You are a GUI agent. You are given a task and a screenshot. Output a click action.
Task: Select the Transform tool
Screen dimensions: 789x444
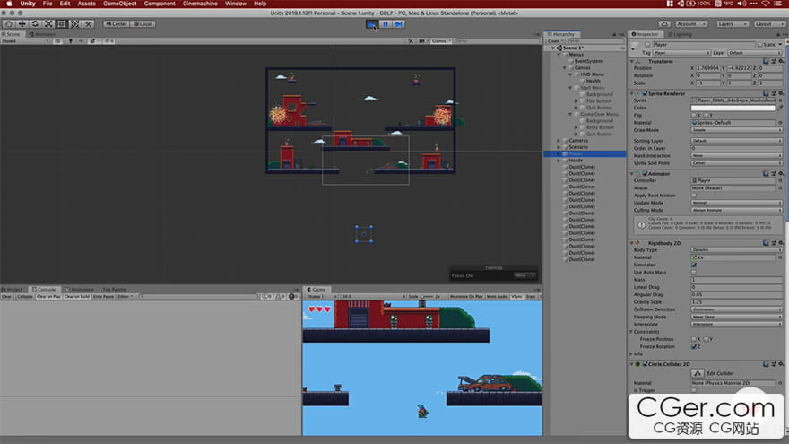coord(74,23)
